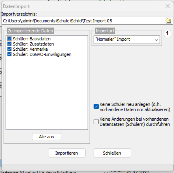
Task: Uncheck Schüler: Basisdaten
Action: 9,39
